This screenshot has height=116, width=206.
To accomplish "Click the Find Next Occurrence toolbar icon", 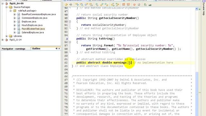I will point(86,5).
